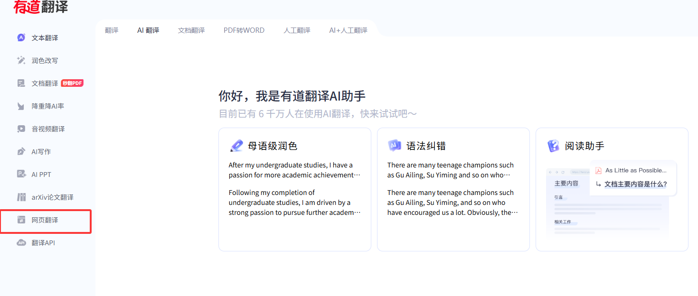The height and width of the screenshot is (296, 698).
Task: Open 音视频翻译 from the sidebar
Action: coord(48,129)
